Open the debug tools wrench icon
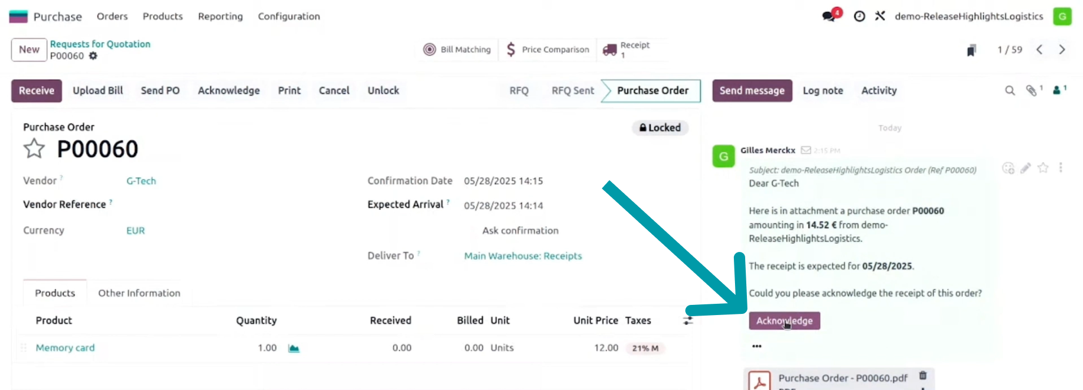The width and height of the screenshot is (1083, 390). click(880, 16)
